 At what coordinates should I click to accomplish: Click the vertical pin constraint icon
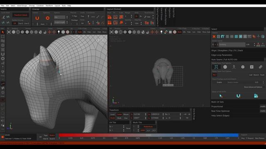point(89,17)
